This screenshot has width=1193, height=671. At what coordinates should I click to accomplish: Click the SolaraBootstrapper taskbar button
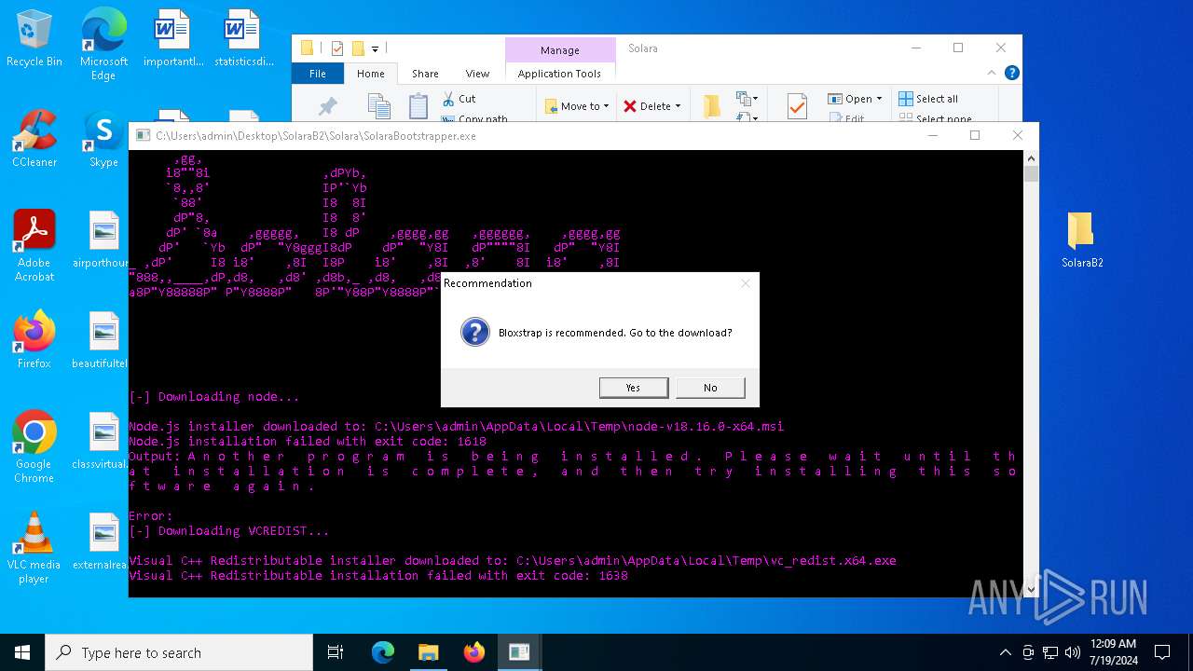click(x=519, y=652)
